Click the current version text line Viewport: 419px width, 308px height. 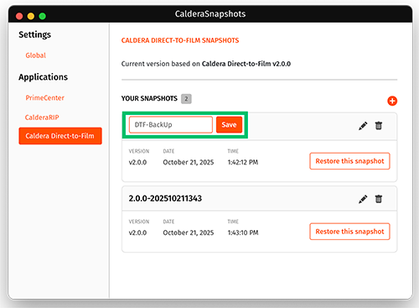[206, 64]
